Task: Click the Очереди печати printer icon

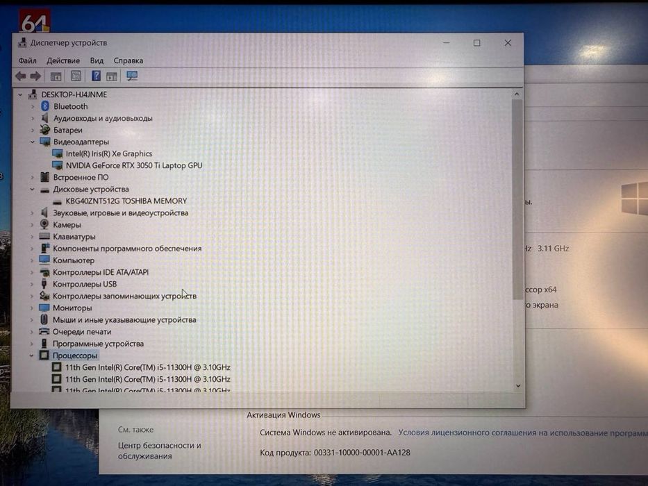Action: (x=44, y=331)
